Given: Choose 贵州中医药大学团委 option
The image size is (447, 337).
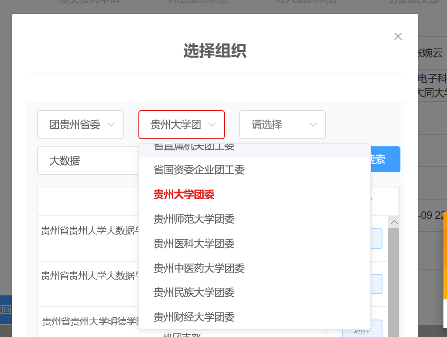Looking at the screenshot, I should tap(199, 269).
